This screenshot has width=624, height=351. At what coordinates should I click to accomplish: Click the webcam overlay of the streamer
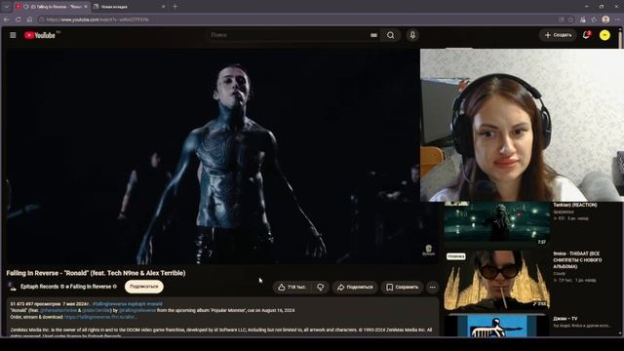[x=522, y=125]
